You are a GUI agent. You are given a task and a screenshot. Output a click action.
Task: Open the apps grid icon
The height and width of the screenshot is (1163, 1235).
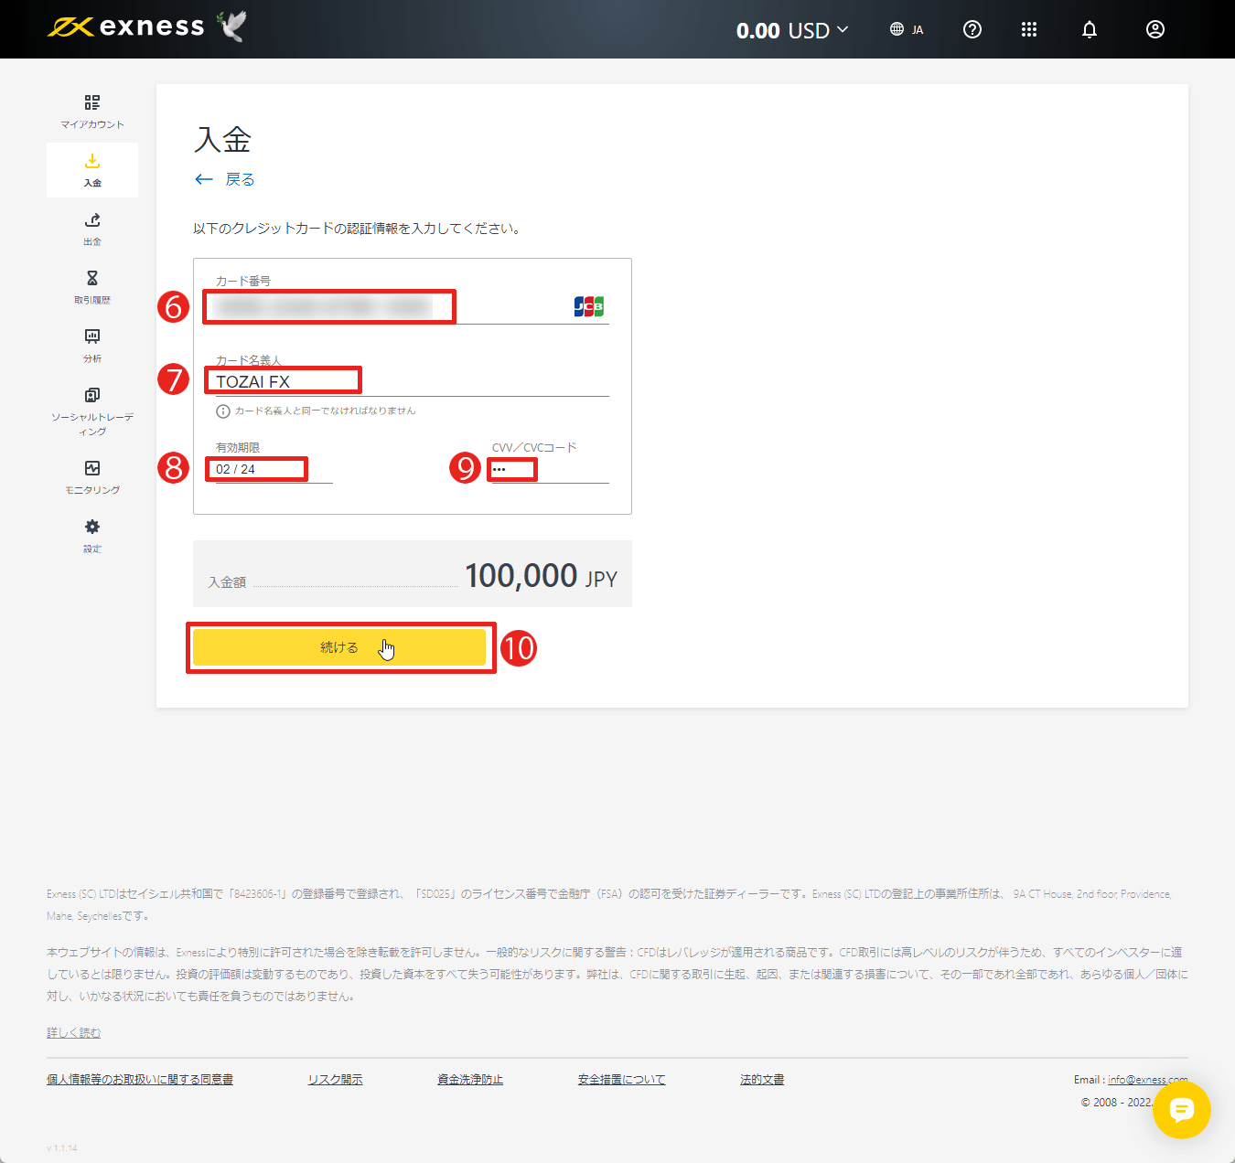[1029, 29]
